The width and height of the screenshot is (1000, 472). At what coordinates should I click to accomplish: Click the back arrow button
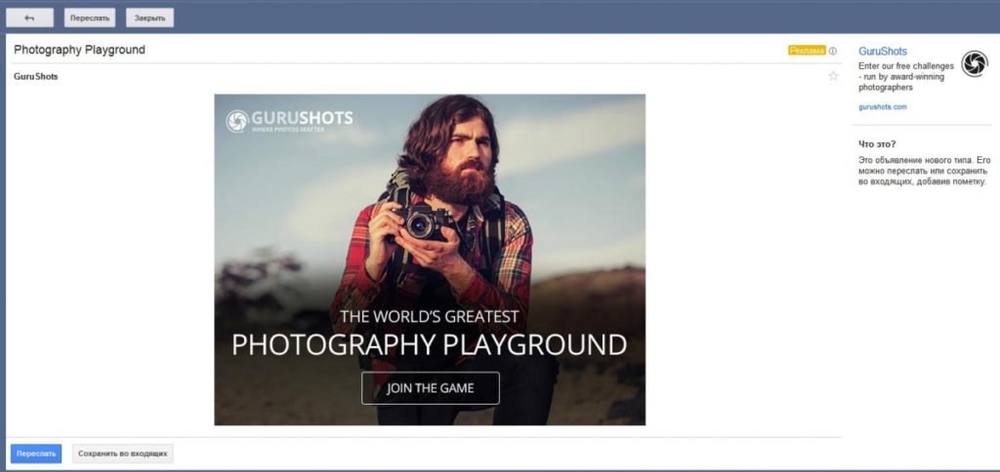[x=29, y=18]
